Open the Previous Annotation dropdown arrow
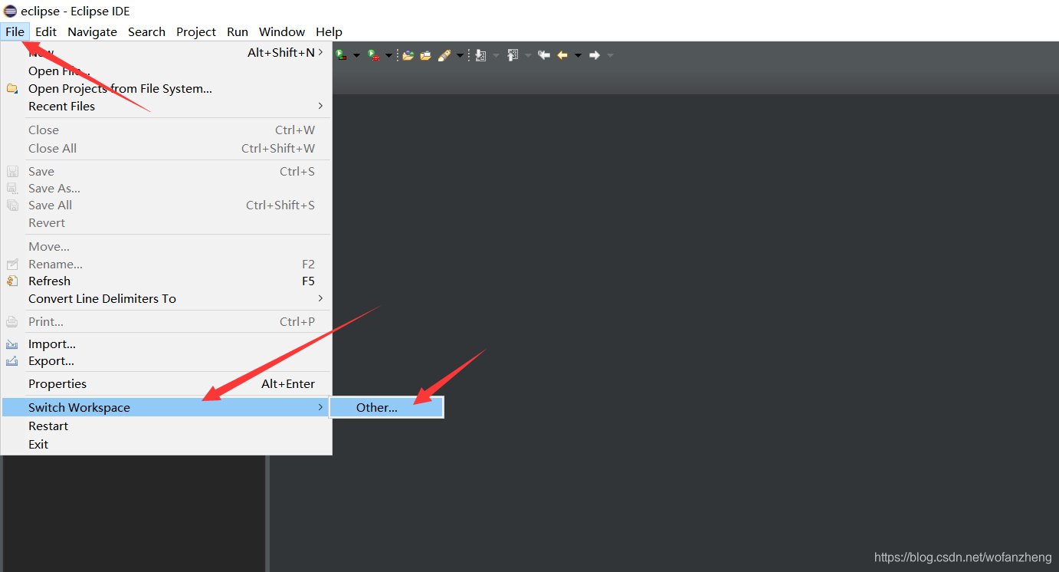This screenshot has width=1059, height=572. [x=528, y=55]
